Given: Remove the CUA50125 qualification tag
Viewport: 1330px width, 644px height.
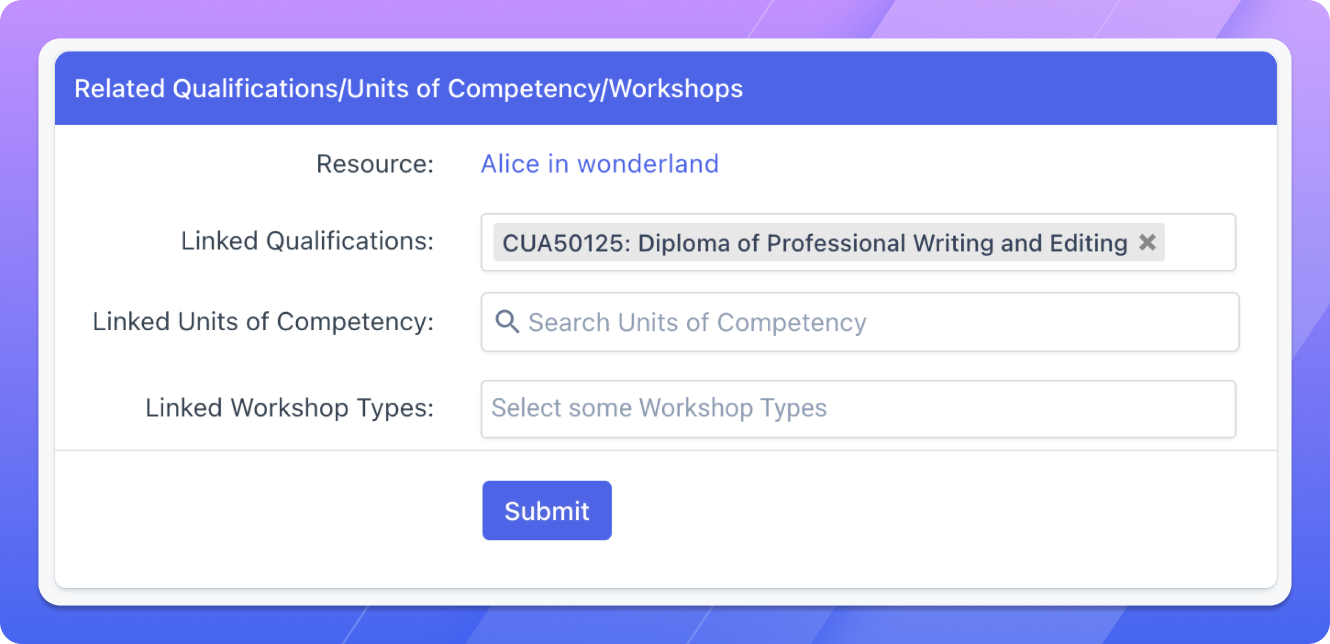Looking at the screenshot, I should (1147, 242).
